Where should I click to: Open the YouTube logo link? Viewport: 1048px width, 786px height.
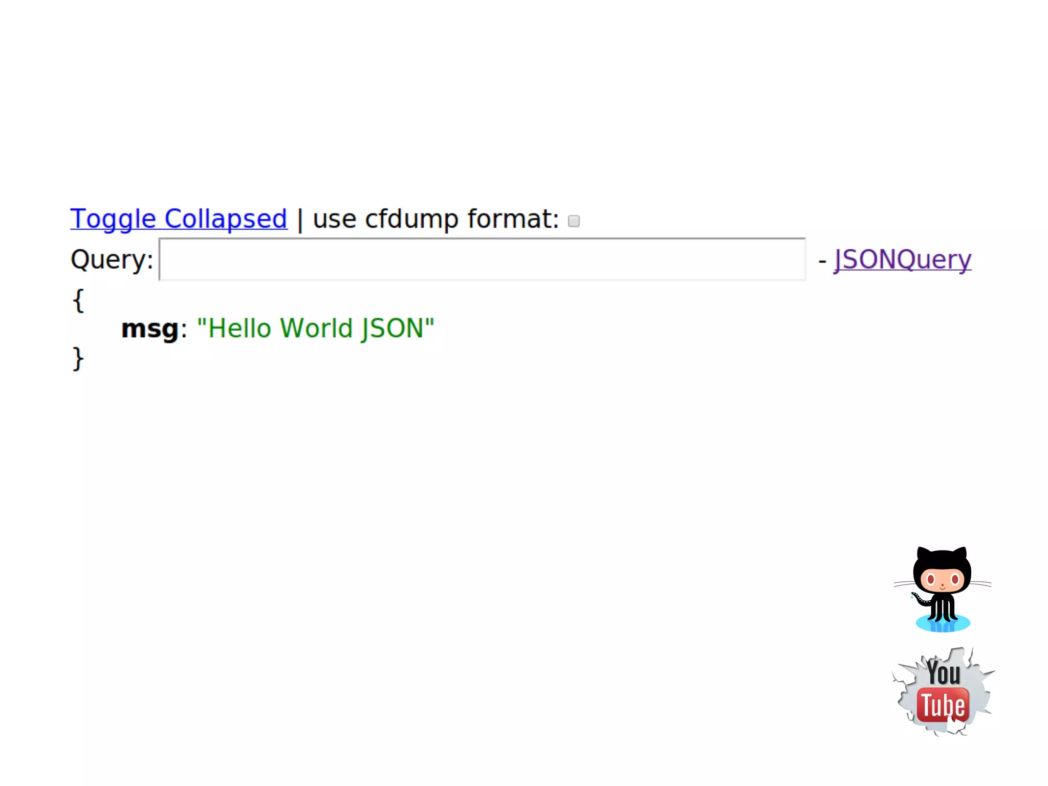[x=943, y=692]
